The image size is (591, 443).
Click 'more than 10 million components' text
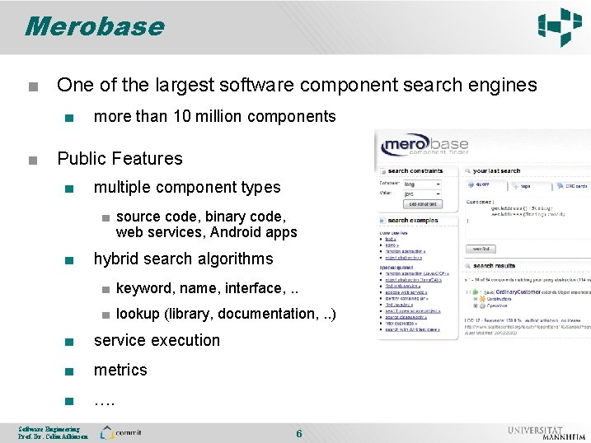[x=215, y=116]
